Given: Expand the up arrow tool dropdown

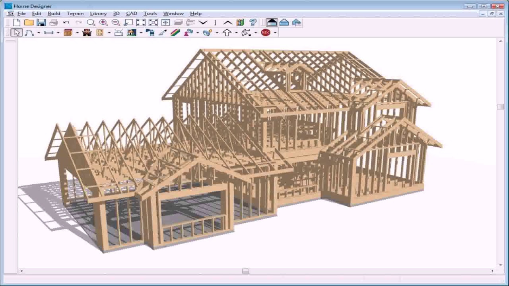Looking at the screenshot, I should coord(236,33).
